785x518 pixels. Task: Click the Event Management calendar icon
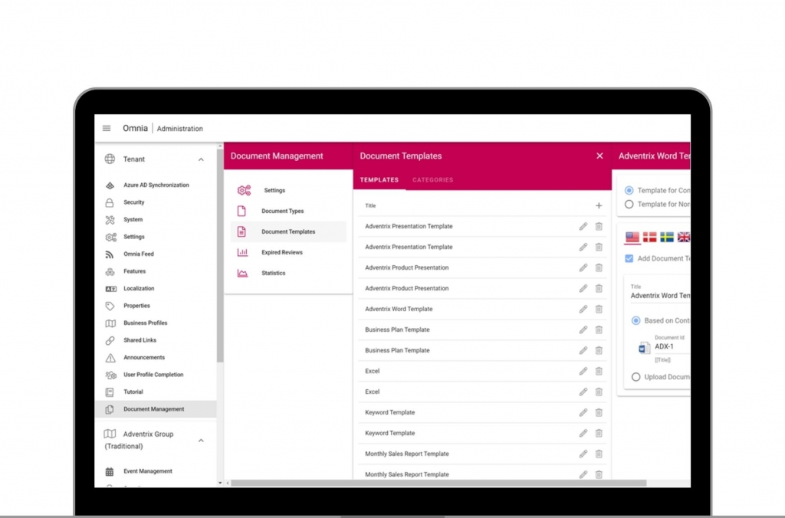coord(110,471)
